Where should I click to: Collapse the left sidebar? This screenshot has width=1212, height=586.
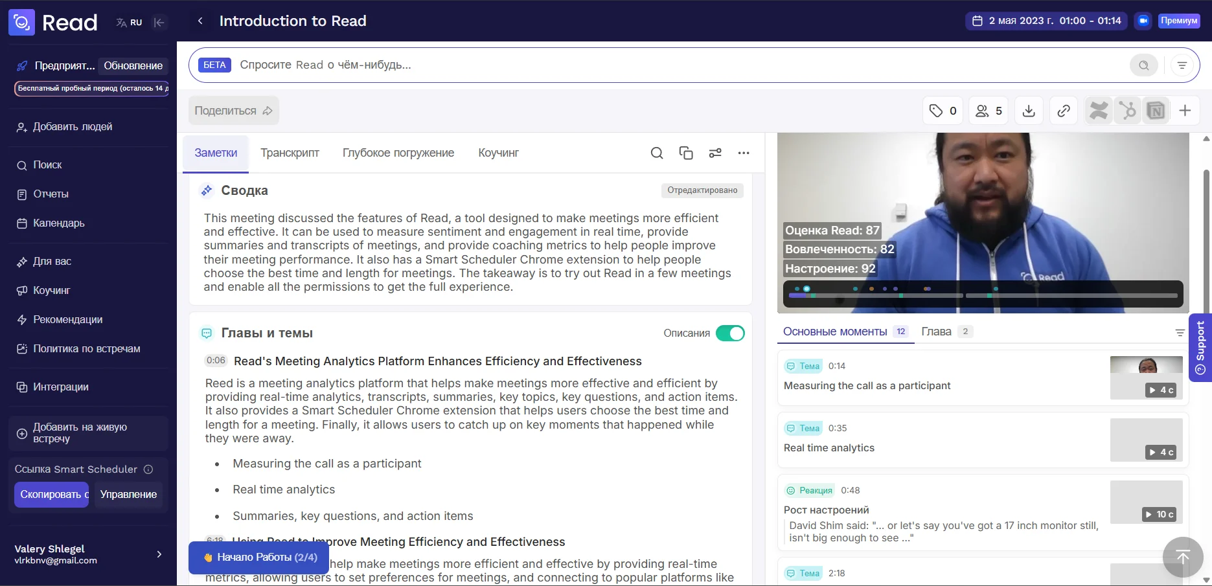point(159,22)
